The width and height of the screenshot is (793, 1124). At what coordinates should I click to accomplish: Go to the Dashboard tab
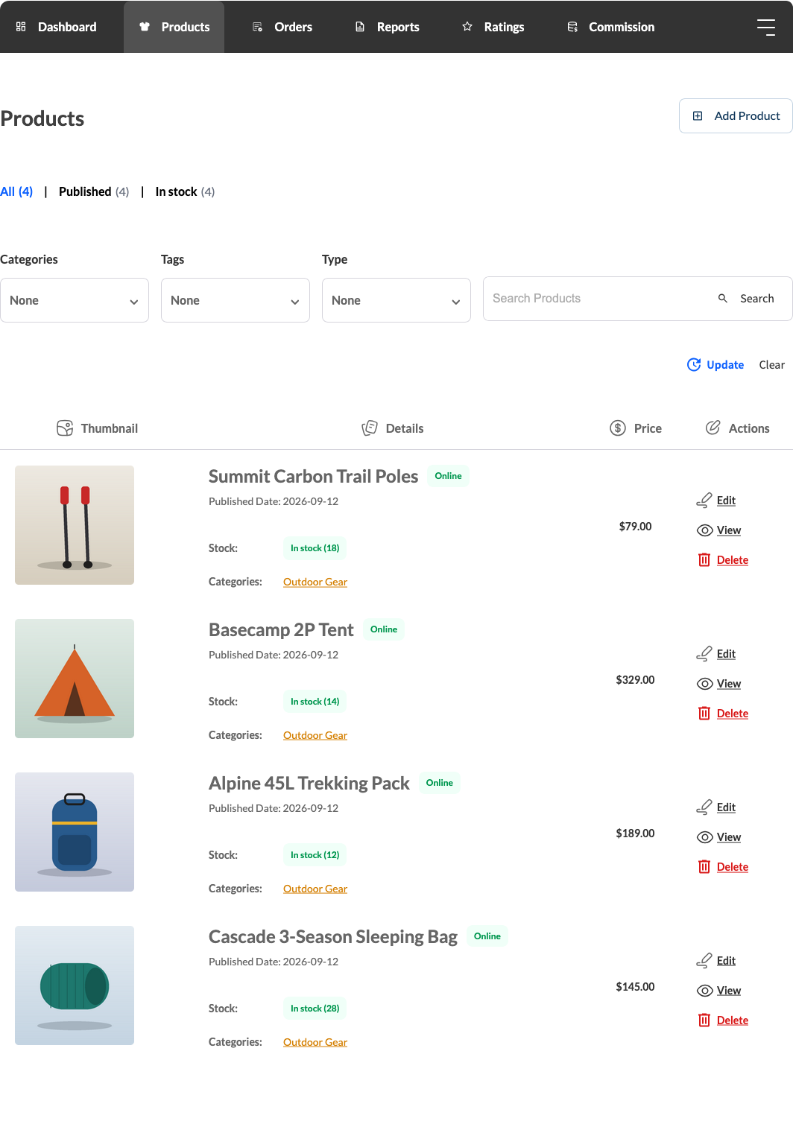click(56, 27)
